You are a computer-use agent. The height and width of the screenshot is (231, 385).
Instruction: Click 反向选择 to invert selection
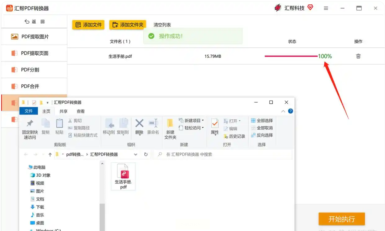(x=262, y=135)
